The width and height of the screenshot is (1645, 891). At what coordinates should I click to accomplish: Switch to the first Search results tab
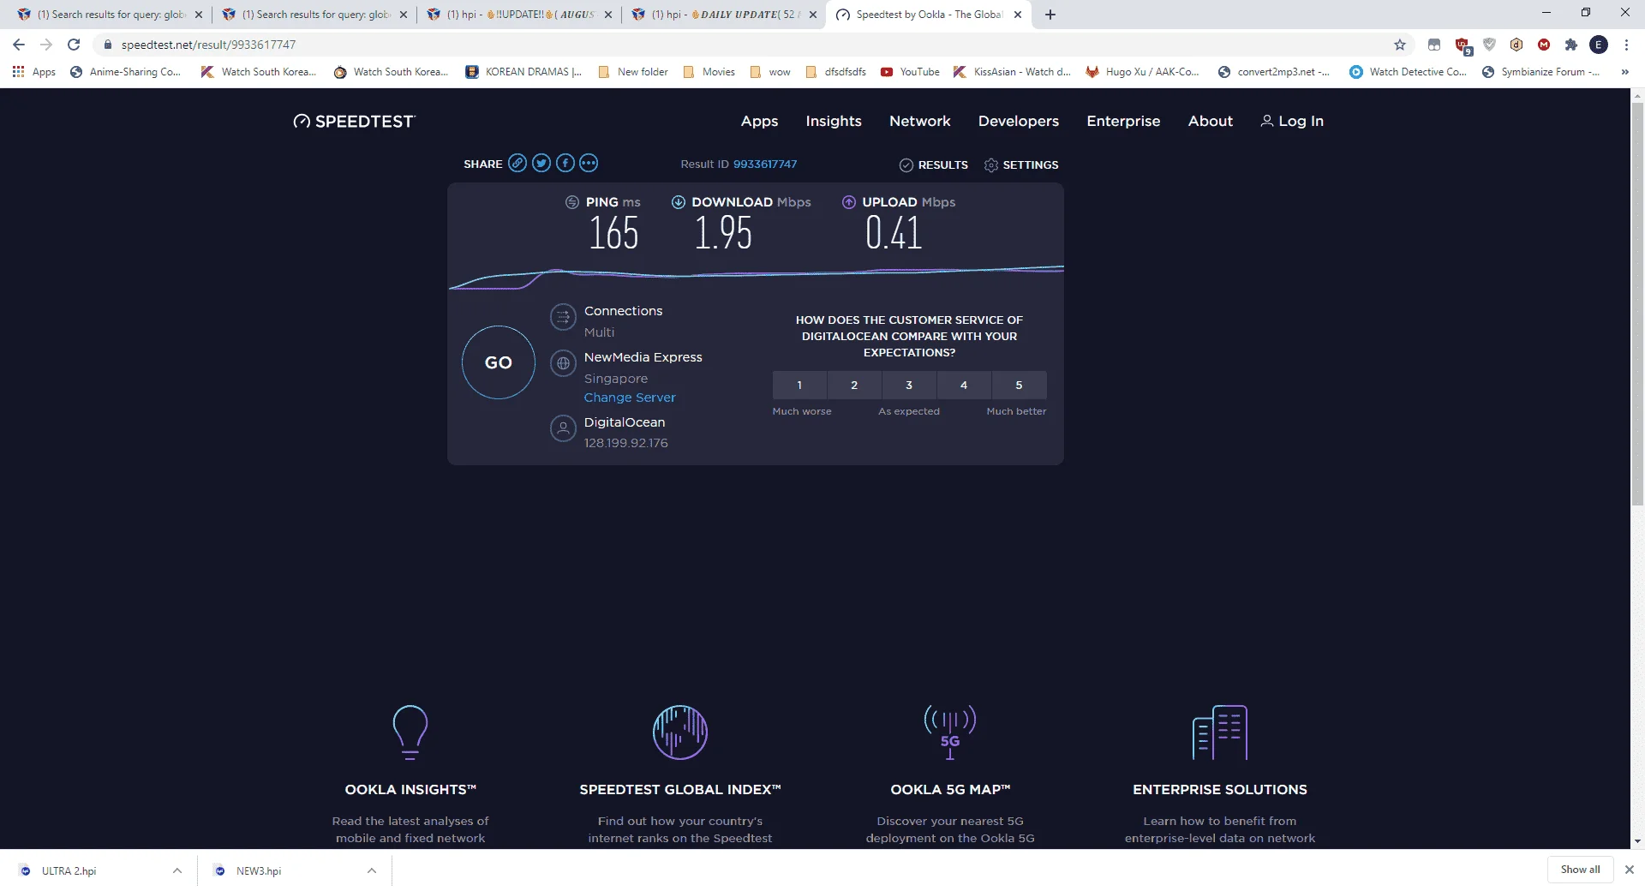click(x=110, y=15)
